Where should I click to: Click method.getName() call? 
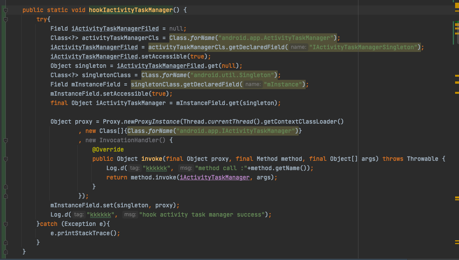coord(279,168)
